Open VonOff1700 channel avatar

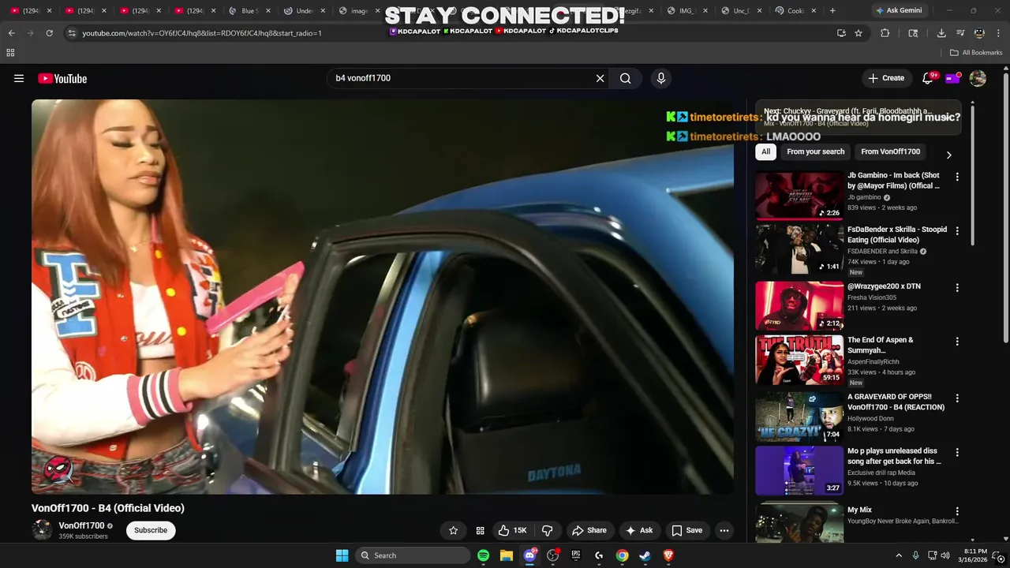[x=42, y=530]
